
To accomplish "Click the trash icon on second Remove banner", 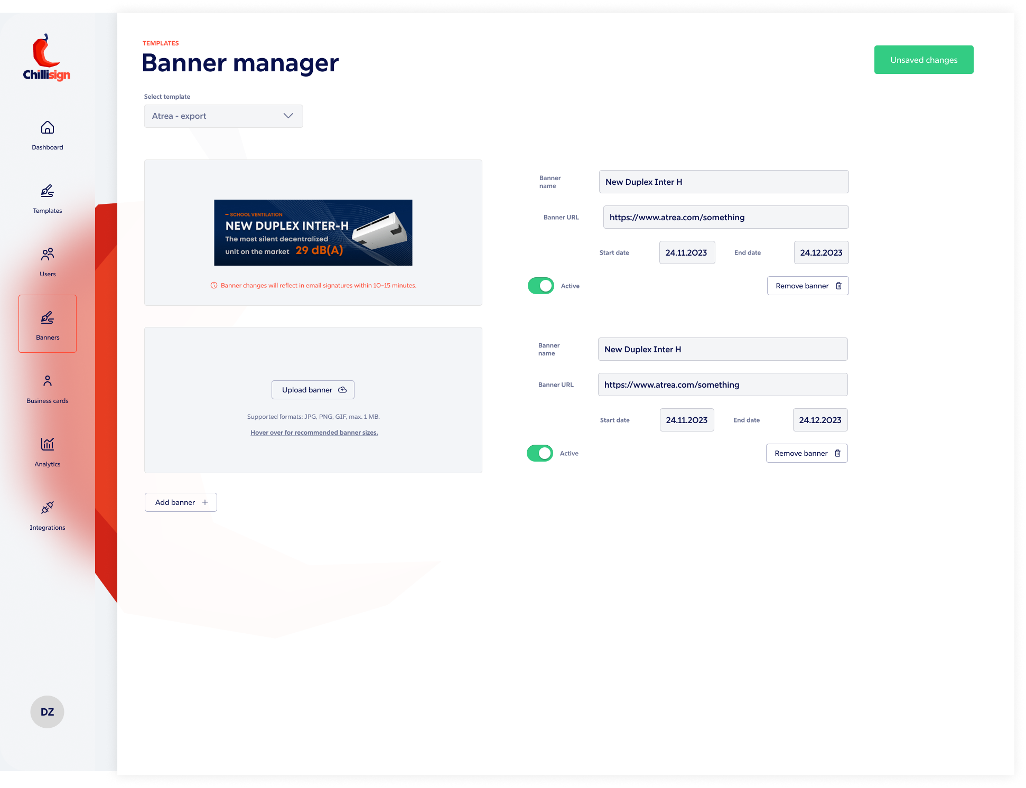I will 837,453.
